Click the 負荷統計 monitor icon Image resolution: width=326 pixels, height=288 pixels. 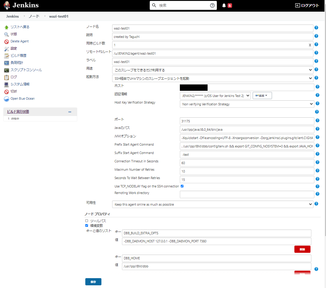coord(7,63)
